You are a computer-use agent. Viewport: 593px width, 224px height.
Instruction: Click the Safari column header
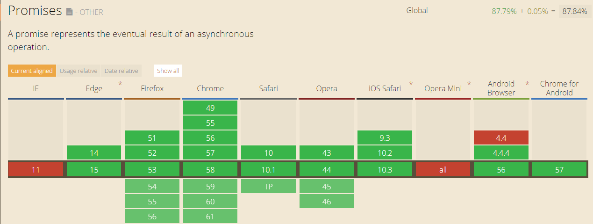coord(268,88)
